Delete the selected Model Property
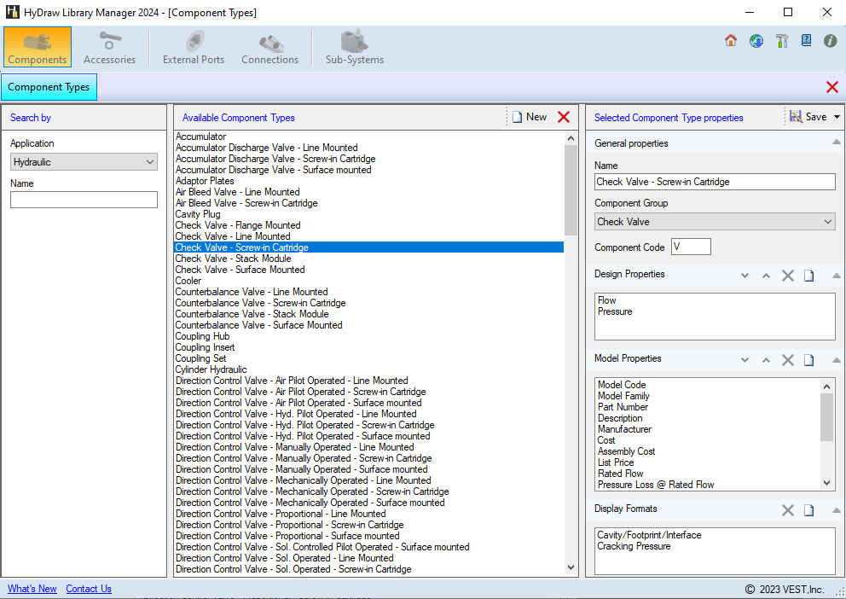 click(788, 360)
